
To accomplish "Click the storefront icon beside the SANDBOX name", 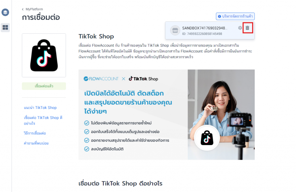I will [175, 30].
